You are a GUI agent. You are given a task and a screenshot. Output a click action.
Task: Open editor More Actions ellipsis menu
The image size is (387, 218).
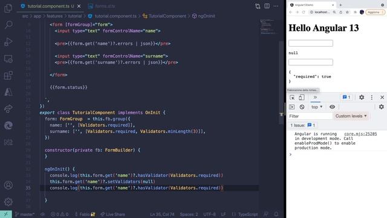[x=276, y=6]
